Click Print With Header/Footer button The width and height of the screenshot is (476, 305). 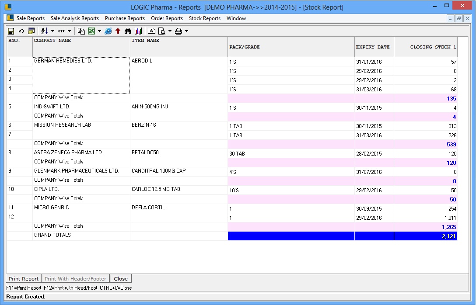coord(75,279)
